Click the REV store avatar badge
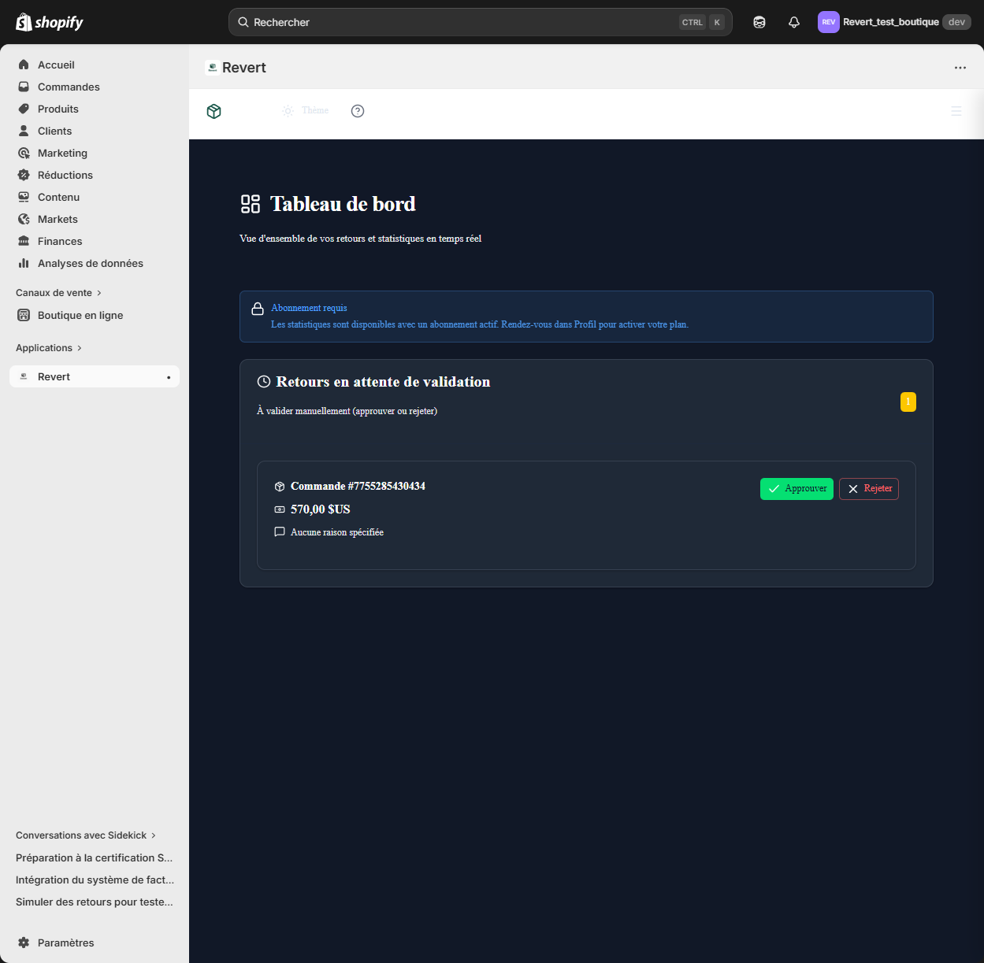This screenshot has width=984, height=963. 828,21
